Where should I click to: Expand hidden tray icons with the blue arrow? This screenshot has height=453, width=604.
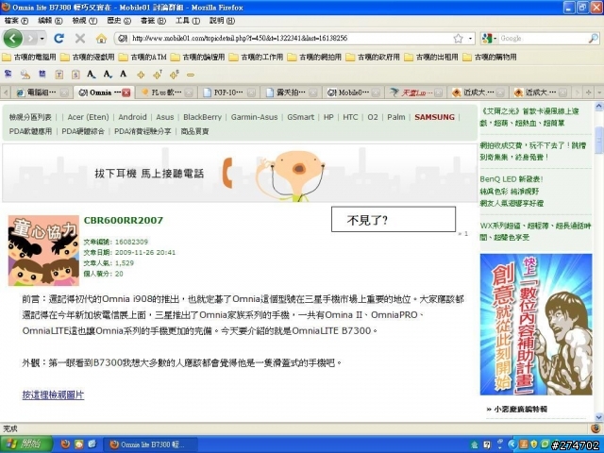point(512,445)
